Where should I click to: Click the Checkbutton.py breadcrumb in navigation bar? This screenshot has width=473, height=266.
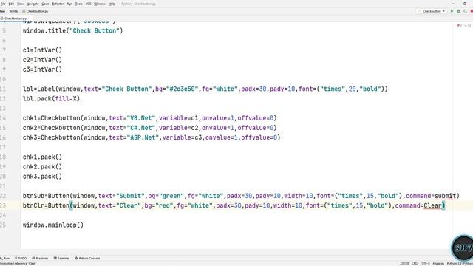point(35,11)
